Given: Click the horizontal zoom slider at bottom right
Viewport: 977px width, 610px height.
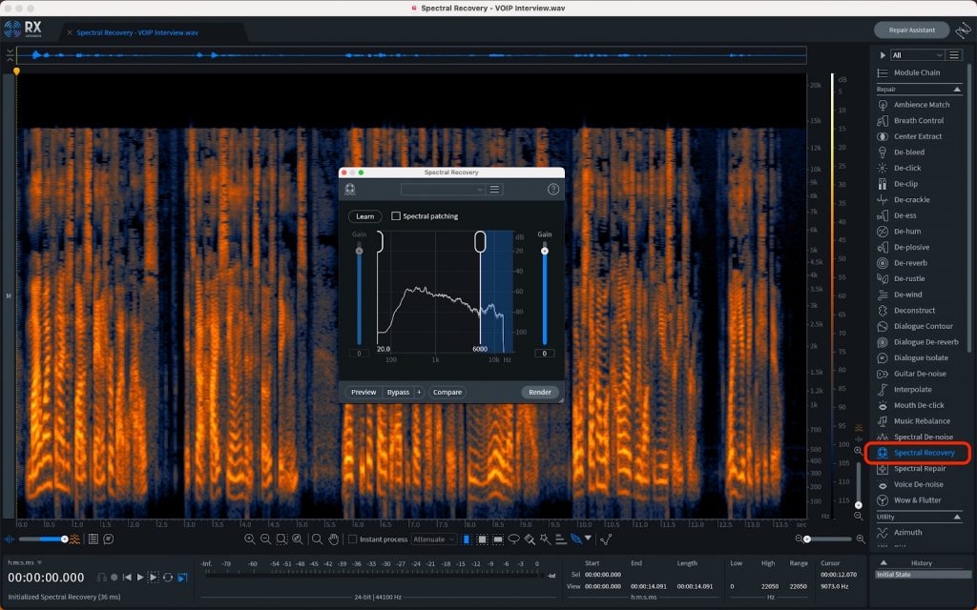Looking at the screenshot, I should coord(829,539).
